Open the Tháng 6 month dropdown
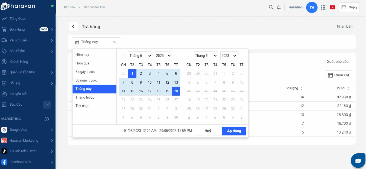 tap(206, 56)
